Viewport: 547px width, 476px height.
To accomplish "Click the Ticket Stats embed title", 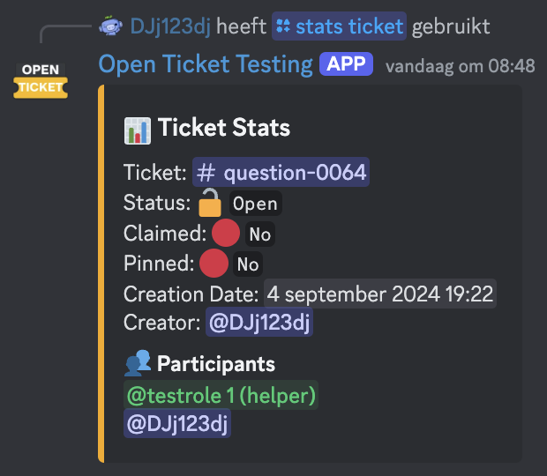I will point(224,128).
